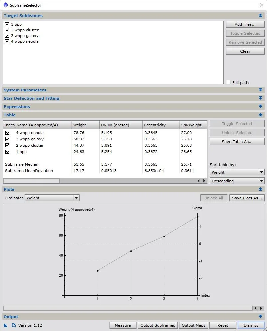Select the '1 bpp' FWHM value 5.254
This screenshot has width=267, height=331.
107,152
